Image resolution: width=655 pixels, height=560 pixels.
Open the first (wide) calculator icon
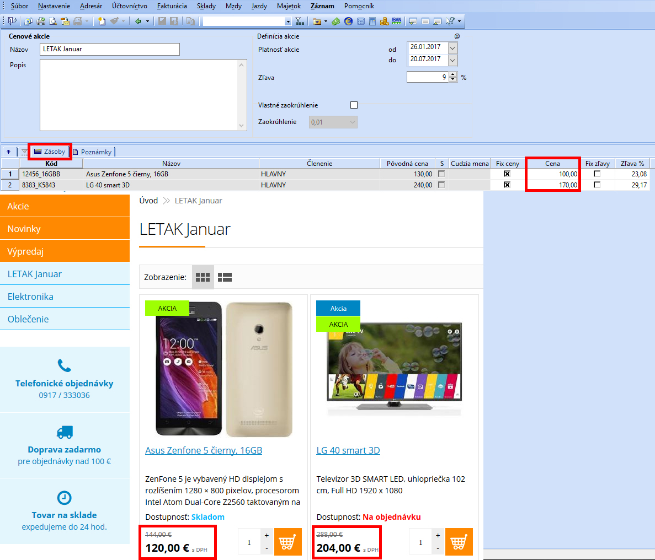tap(361, 21)
